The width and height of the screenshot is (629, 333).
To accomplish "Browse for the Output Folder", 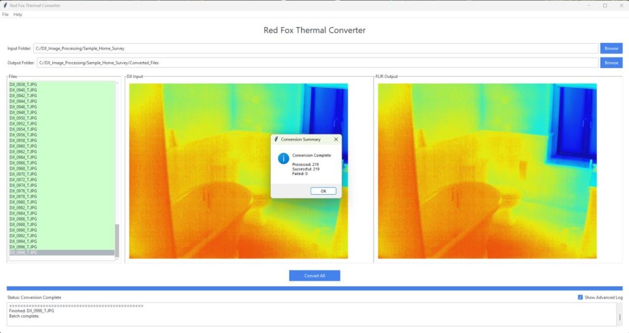I will point(611,63).
